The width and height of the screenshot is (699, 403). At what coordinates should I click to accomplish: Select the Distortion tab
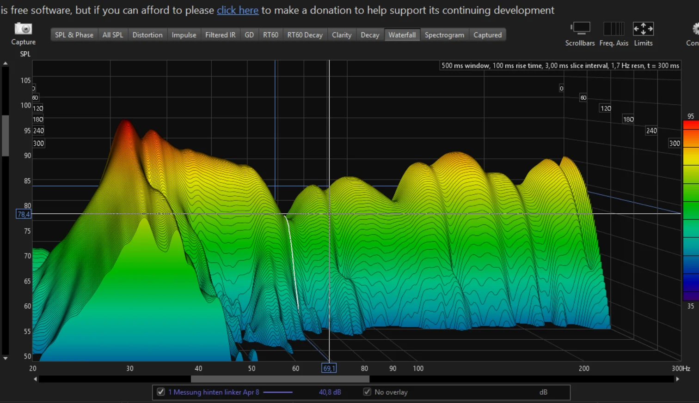147,35
